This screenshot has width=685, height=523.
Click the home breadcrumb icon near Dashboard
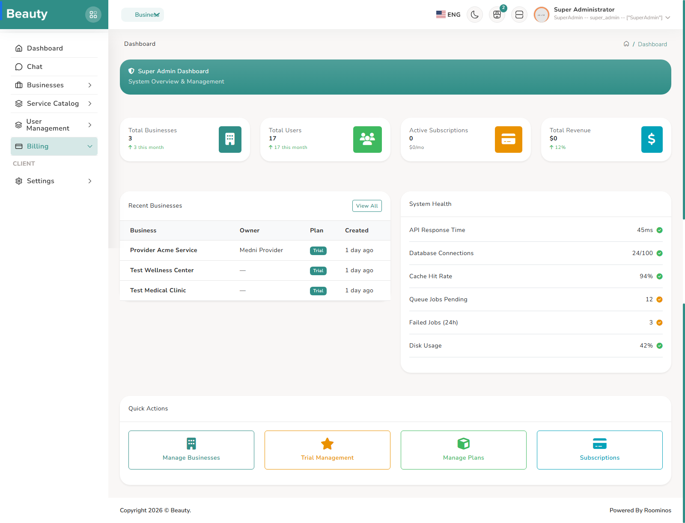pyautogui.click(x=626, y=44)
